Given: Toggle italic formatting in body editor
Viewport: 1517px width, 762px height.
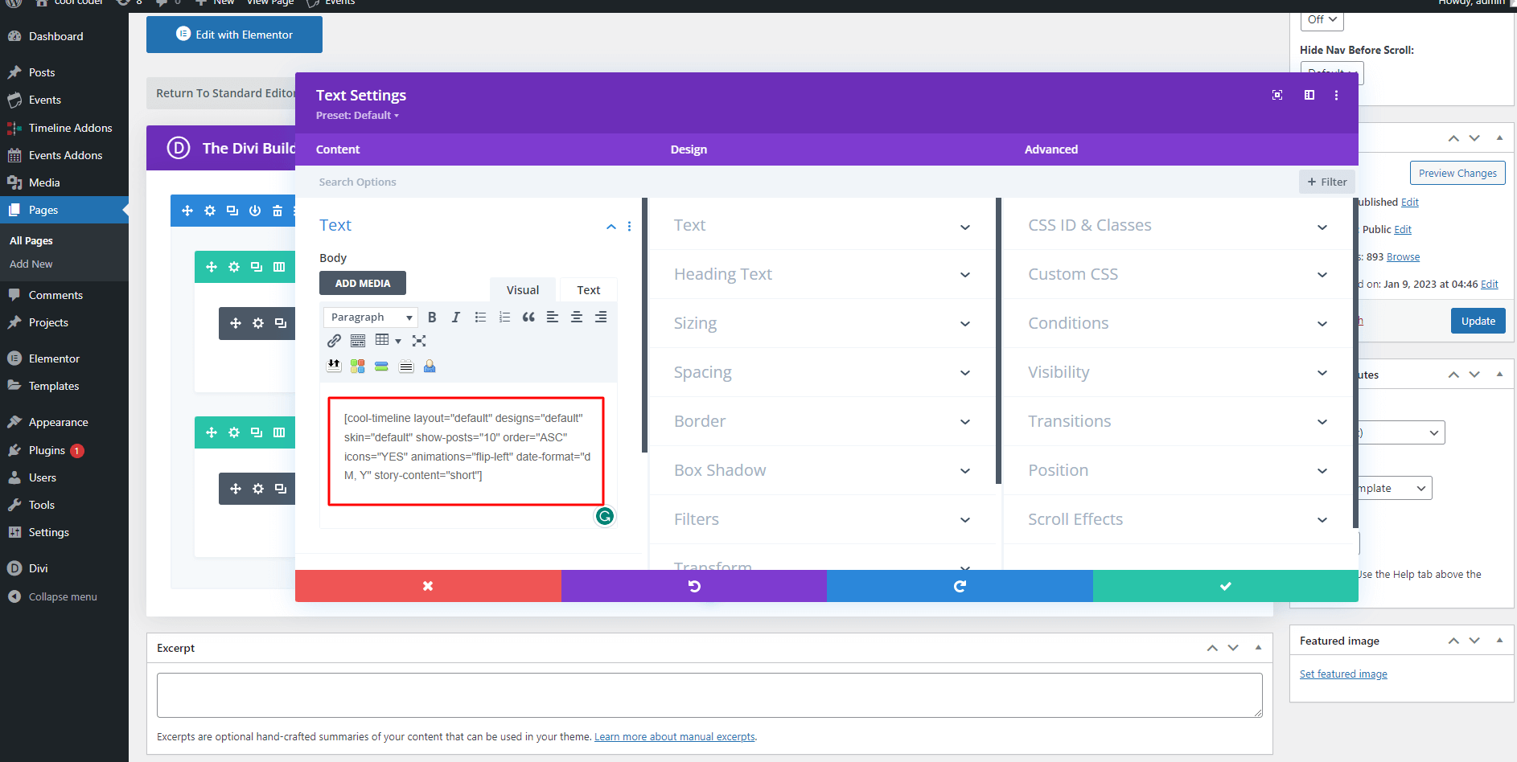Looking at the screenshot, I should tap(456, 317).
